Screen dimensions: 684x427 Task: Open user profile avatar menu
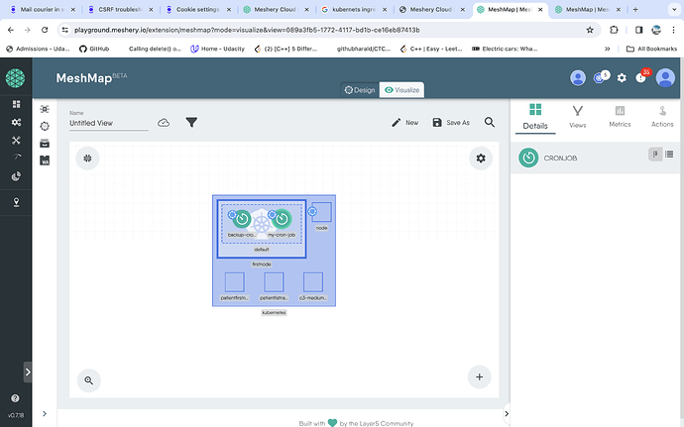(x=665, y=77)
